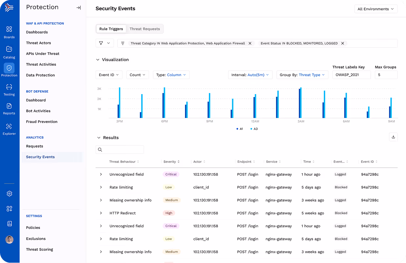Switch to the Threat Requests tab
406x263 pixels.
(x=145, y=29)
